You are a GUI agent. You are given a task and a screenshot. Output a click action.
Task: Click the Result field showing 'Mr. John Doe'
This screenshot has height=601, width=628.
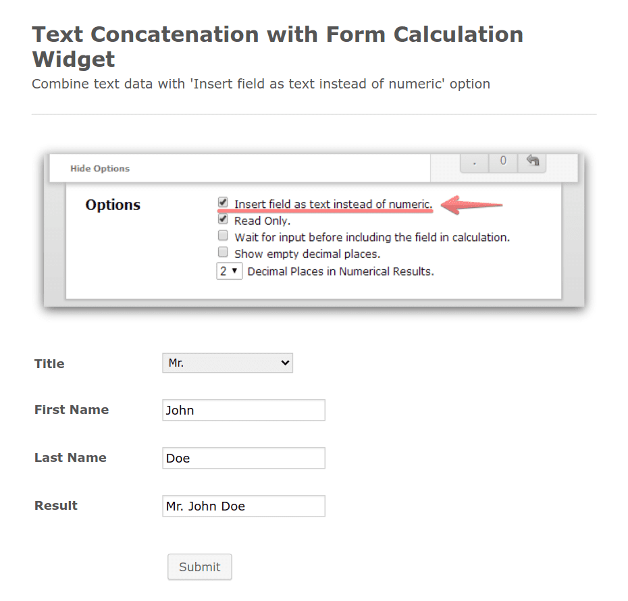243,505
